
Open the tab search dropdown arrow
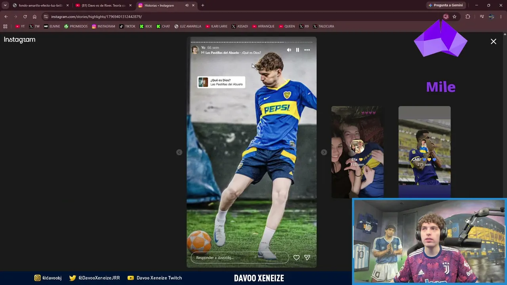click(x=5, y=5)
